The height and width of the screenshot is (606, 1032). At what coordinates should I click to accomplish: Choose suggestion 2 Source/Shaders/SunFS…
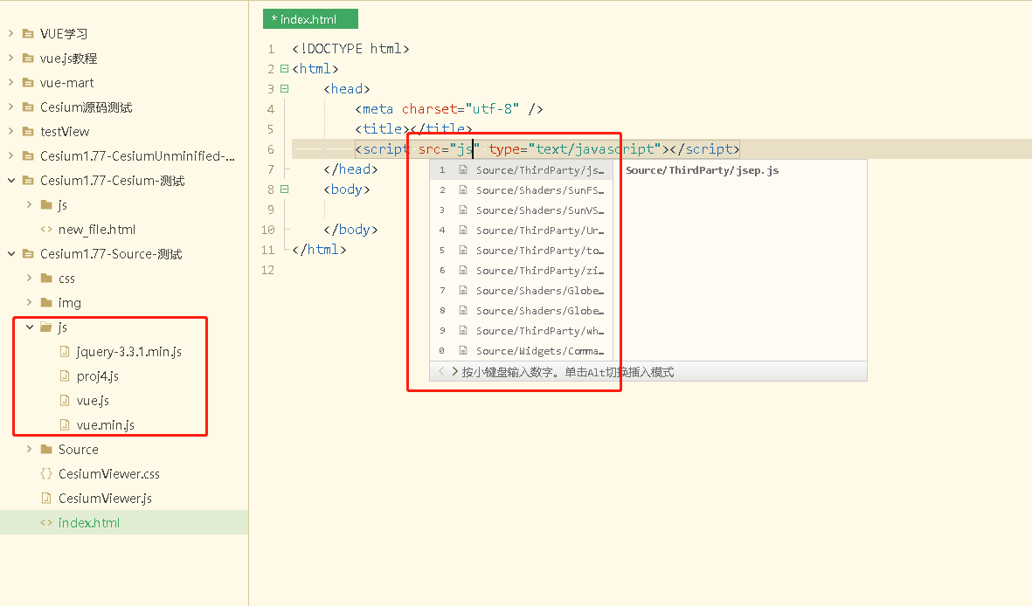coord(522,190)
